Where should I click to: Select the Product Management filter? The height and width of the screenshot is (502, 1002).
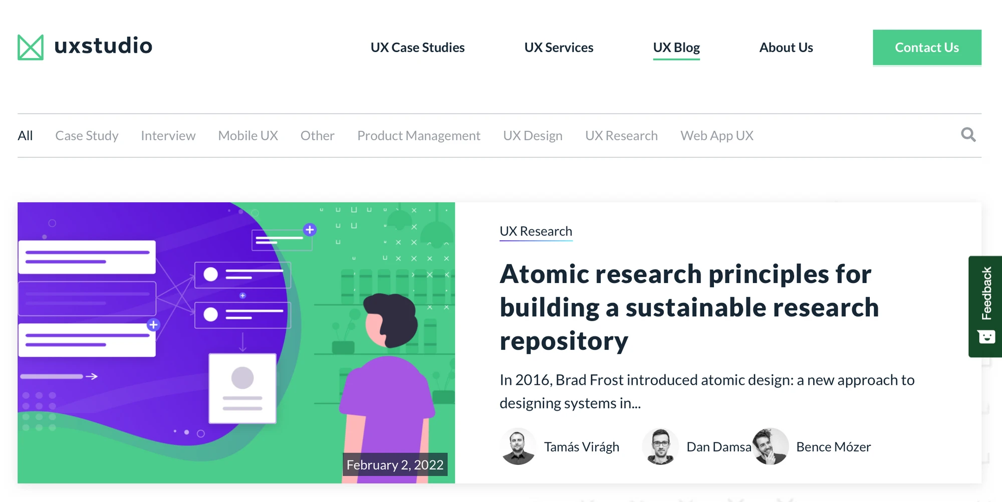(x=418, y=135)
